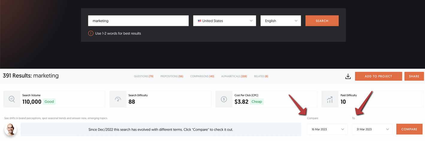Open the 16 Mar 2023 compare date dropdown

[x=327, y=129]
